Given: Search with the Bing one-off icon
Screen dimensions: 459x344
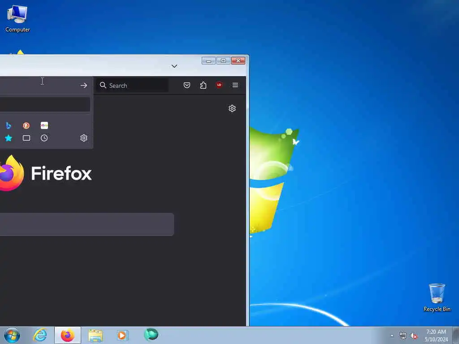Looking at the screenshot, I should pos(9,125).
